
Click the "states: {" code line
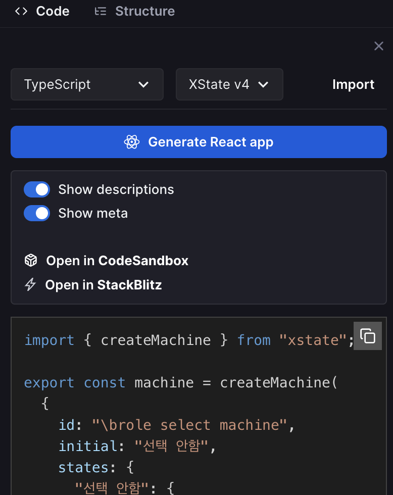(x=96, y=467)
